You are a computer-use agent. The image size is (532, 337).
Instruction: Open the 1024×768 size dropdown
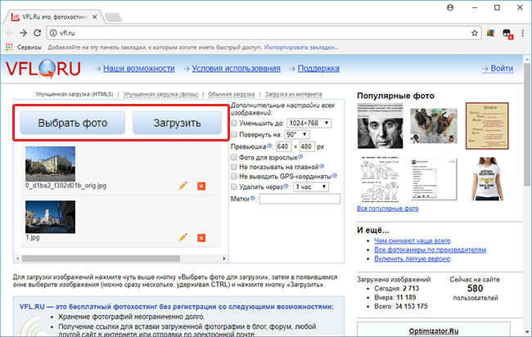(309, 123)
